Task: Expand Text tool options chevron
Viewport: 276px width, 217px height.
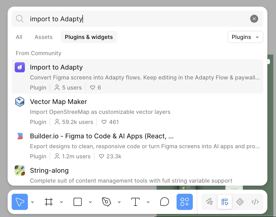Action: 148,202
